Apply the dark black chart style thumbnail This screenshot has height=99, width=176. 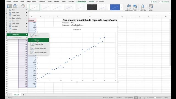point(92,7)
